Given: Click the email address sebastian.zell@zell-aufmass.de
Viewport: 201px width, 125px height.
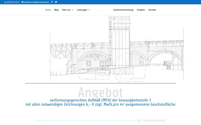Looking at the screenshot, I should coord(35,2).
